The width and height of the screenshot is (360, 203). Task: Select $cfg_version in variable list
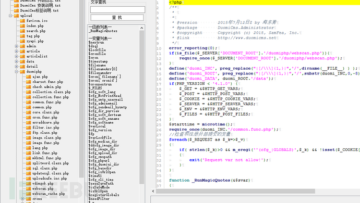[100, 130]
